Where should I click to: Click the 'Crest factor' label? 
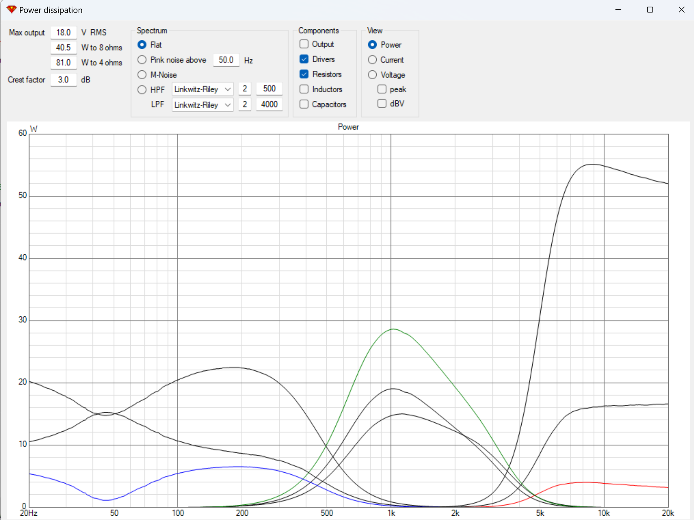pyautogui.click(x=27, y=80)
